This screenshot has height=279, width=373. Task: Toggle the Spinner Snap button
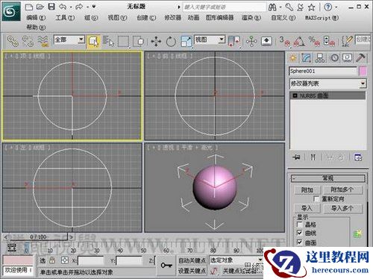coord(329,41)
